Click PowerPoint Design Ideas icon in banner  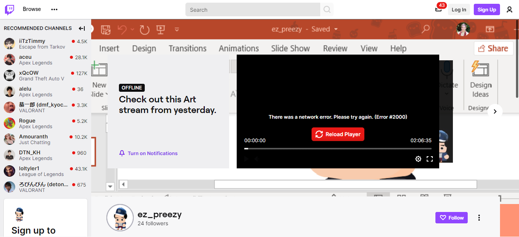(x=480, y=69)
